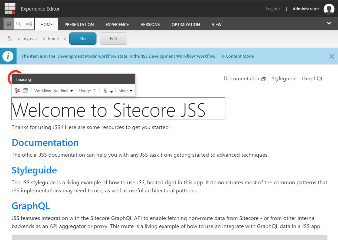Click inside the Welcome to Sitecore JSS heading field
338x240 pixels.
click(118, 109)
